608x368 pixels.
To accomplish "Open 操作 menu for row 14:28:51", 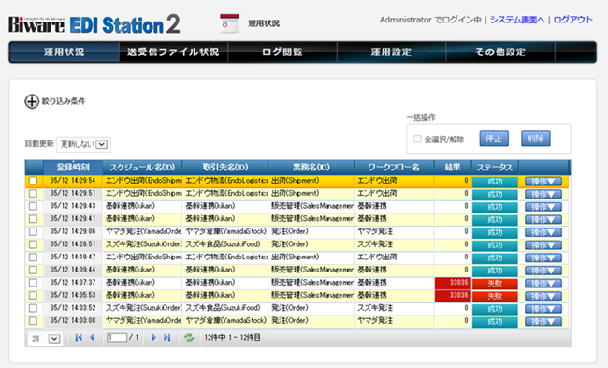I will tap(543, 245).
